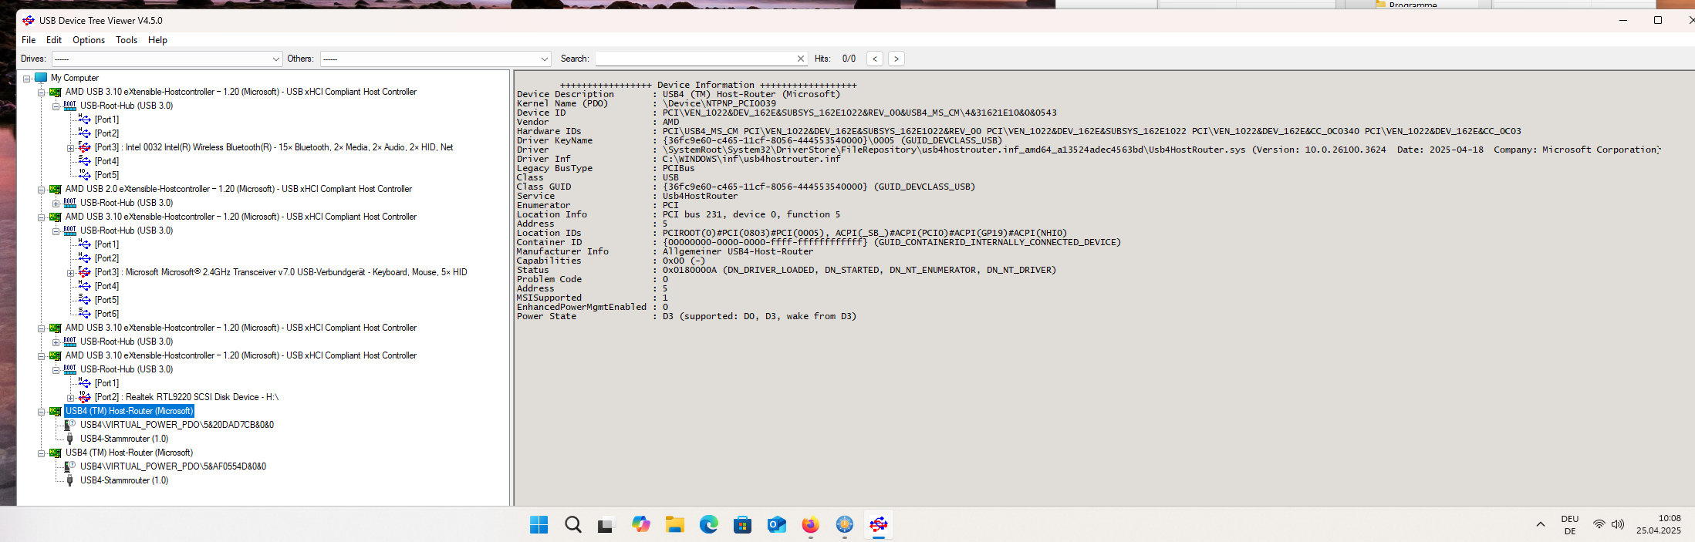Open the Help menu
Viewport: 1695px width, 542px height.
157,40
